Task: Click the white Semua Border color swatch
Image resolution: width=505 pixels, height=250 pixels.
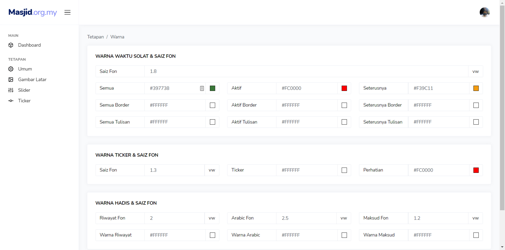Action: [213, 105]
